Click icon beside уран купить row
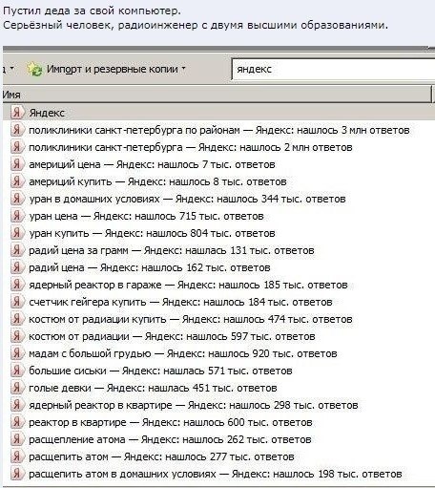The width and height of the screenshot is (435, 488). coord(17,233)
